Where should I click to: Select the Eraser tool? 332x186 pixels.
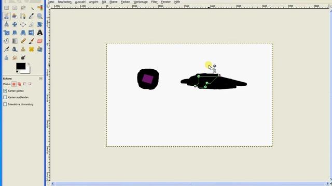(x=39, y=41)
